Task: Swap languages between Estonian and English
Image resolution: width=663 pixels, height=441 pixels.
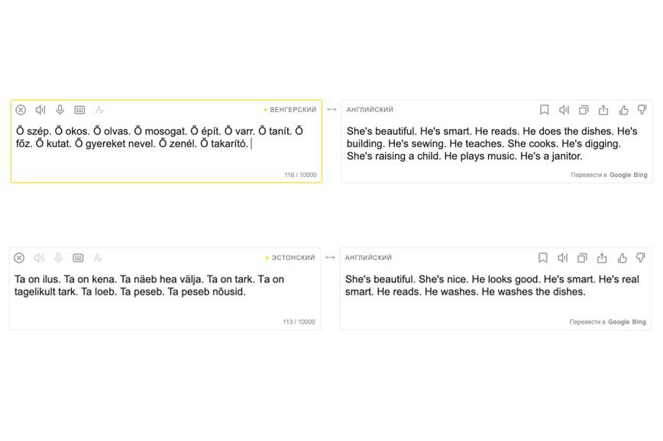Action: [330, 258]
